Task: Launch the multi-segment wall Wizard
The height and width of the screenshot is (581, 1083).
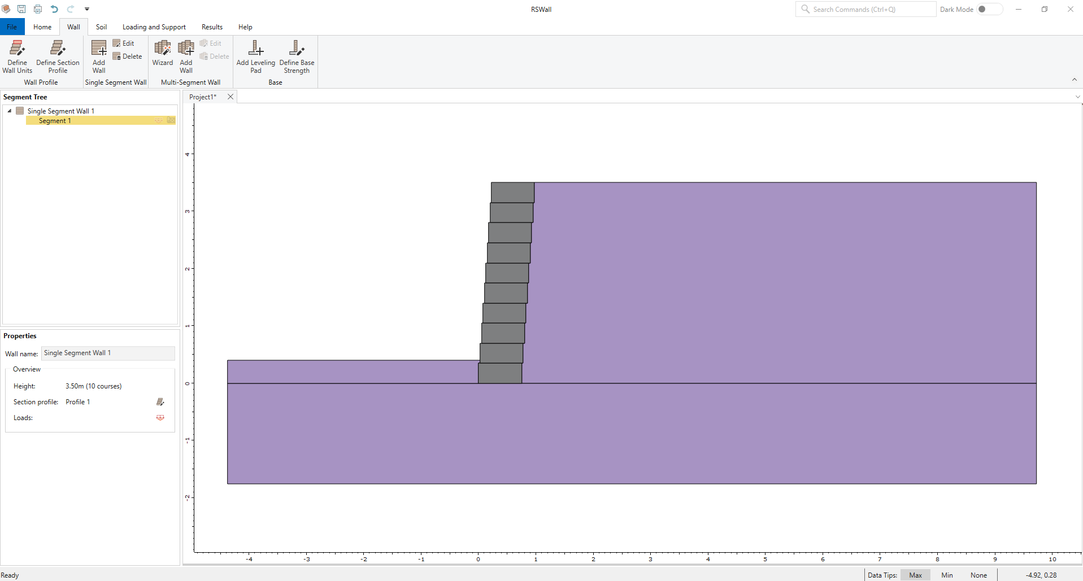Action: click(x=163, y=53)
